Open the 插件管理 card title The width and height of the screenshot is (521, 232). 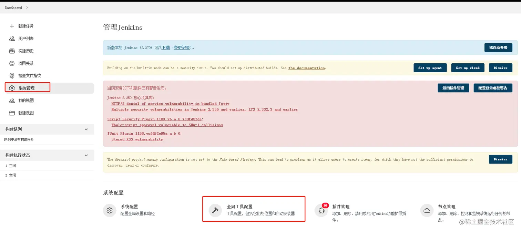click(341, 207)
